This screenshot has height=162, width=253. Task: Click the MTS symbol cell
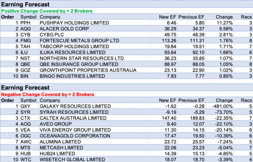[25, 147]
